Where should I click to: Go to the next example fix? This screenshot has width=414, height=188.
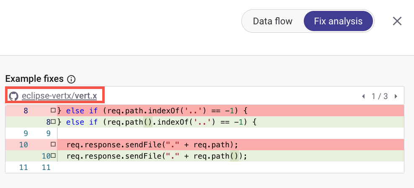(396, 97)
